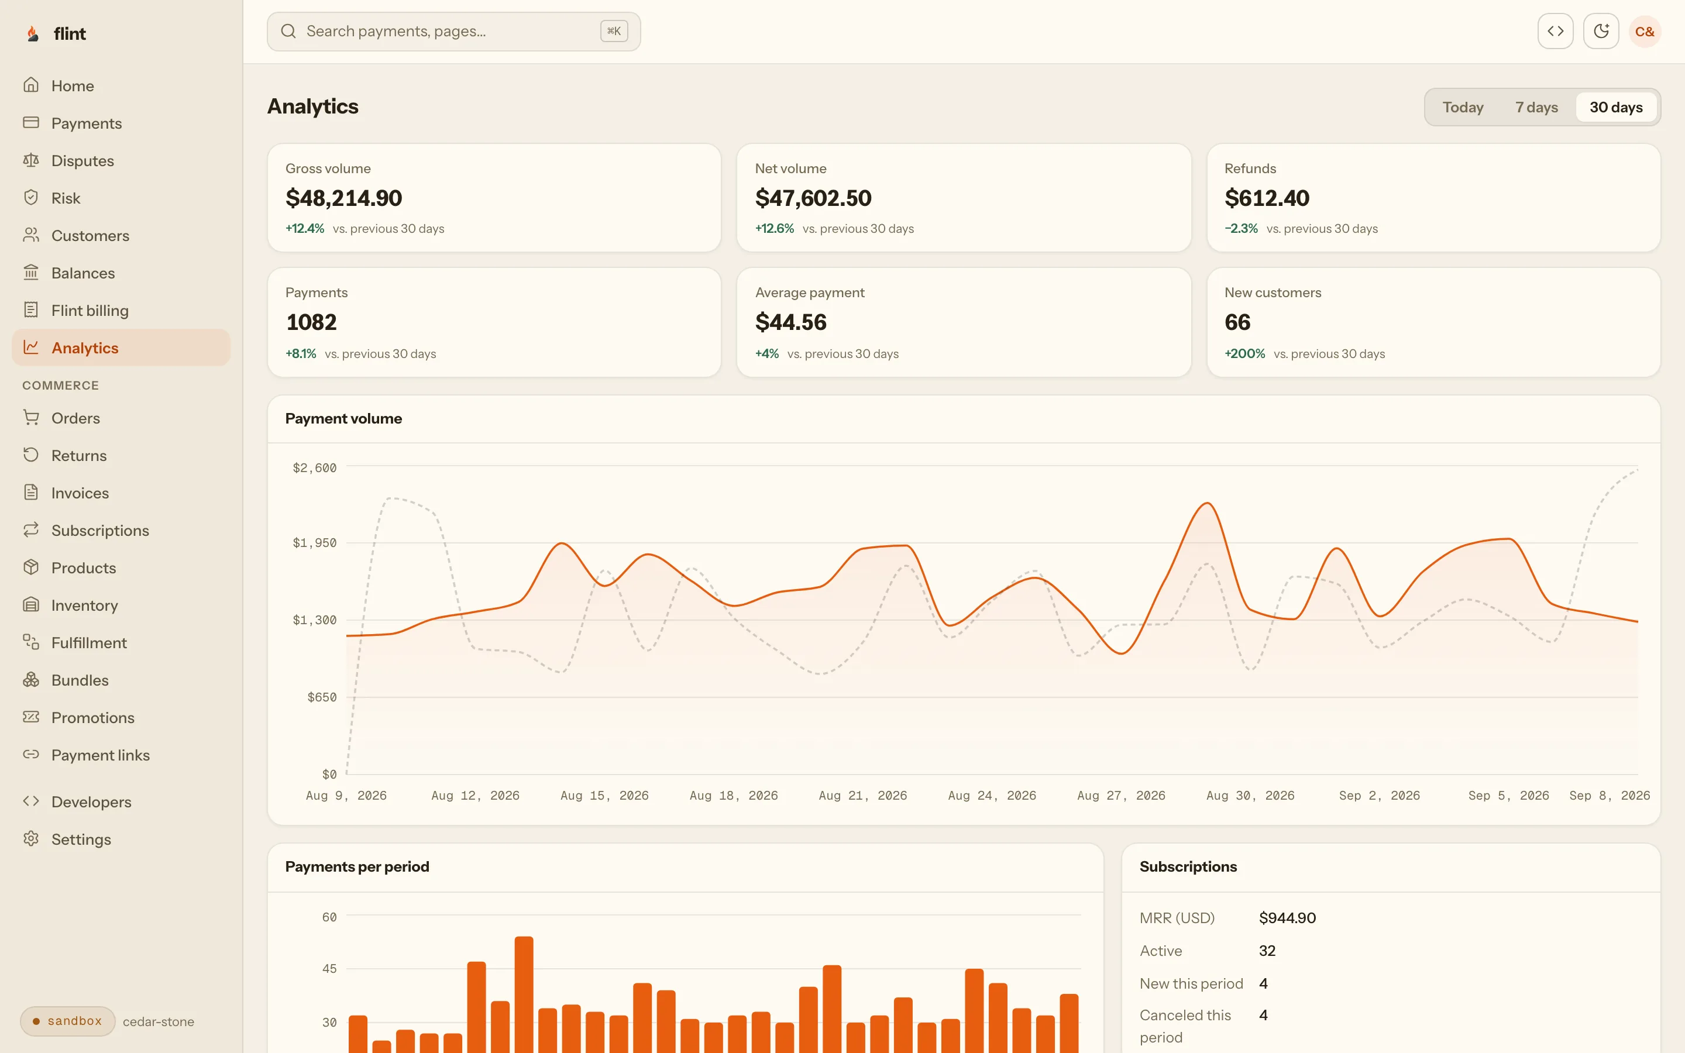
Task: Click the Subscriptions repeat icon
Action: 30,530
